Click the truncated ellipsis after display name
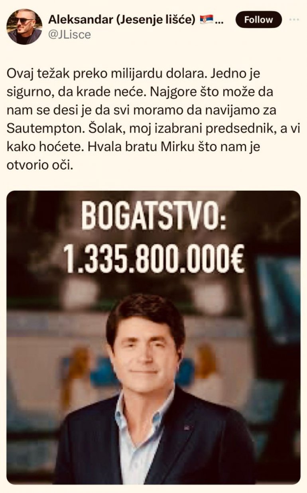Screen dimensions: 307x493 tap(219, 21)
